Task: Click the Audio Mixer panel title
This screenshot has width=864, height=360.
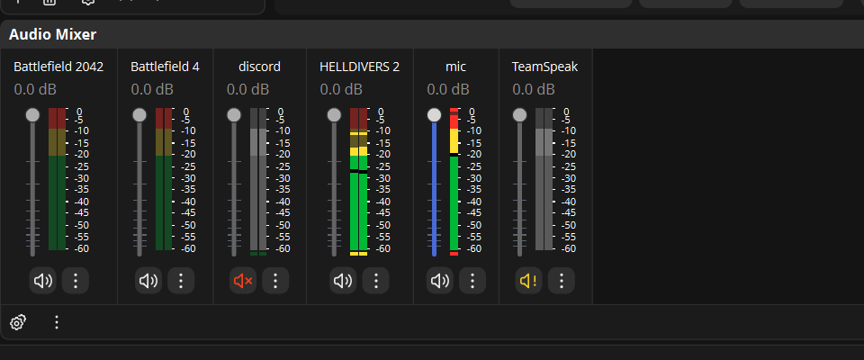Action: (x=52, y=35)
